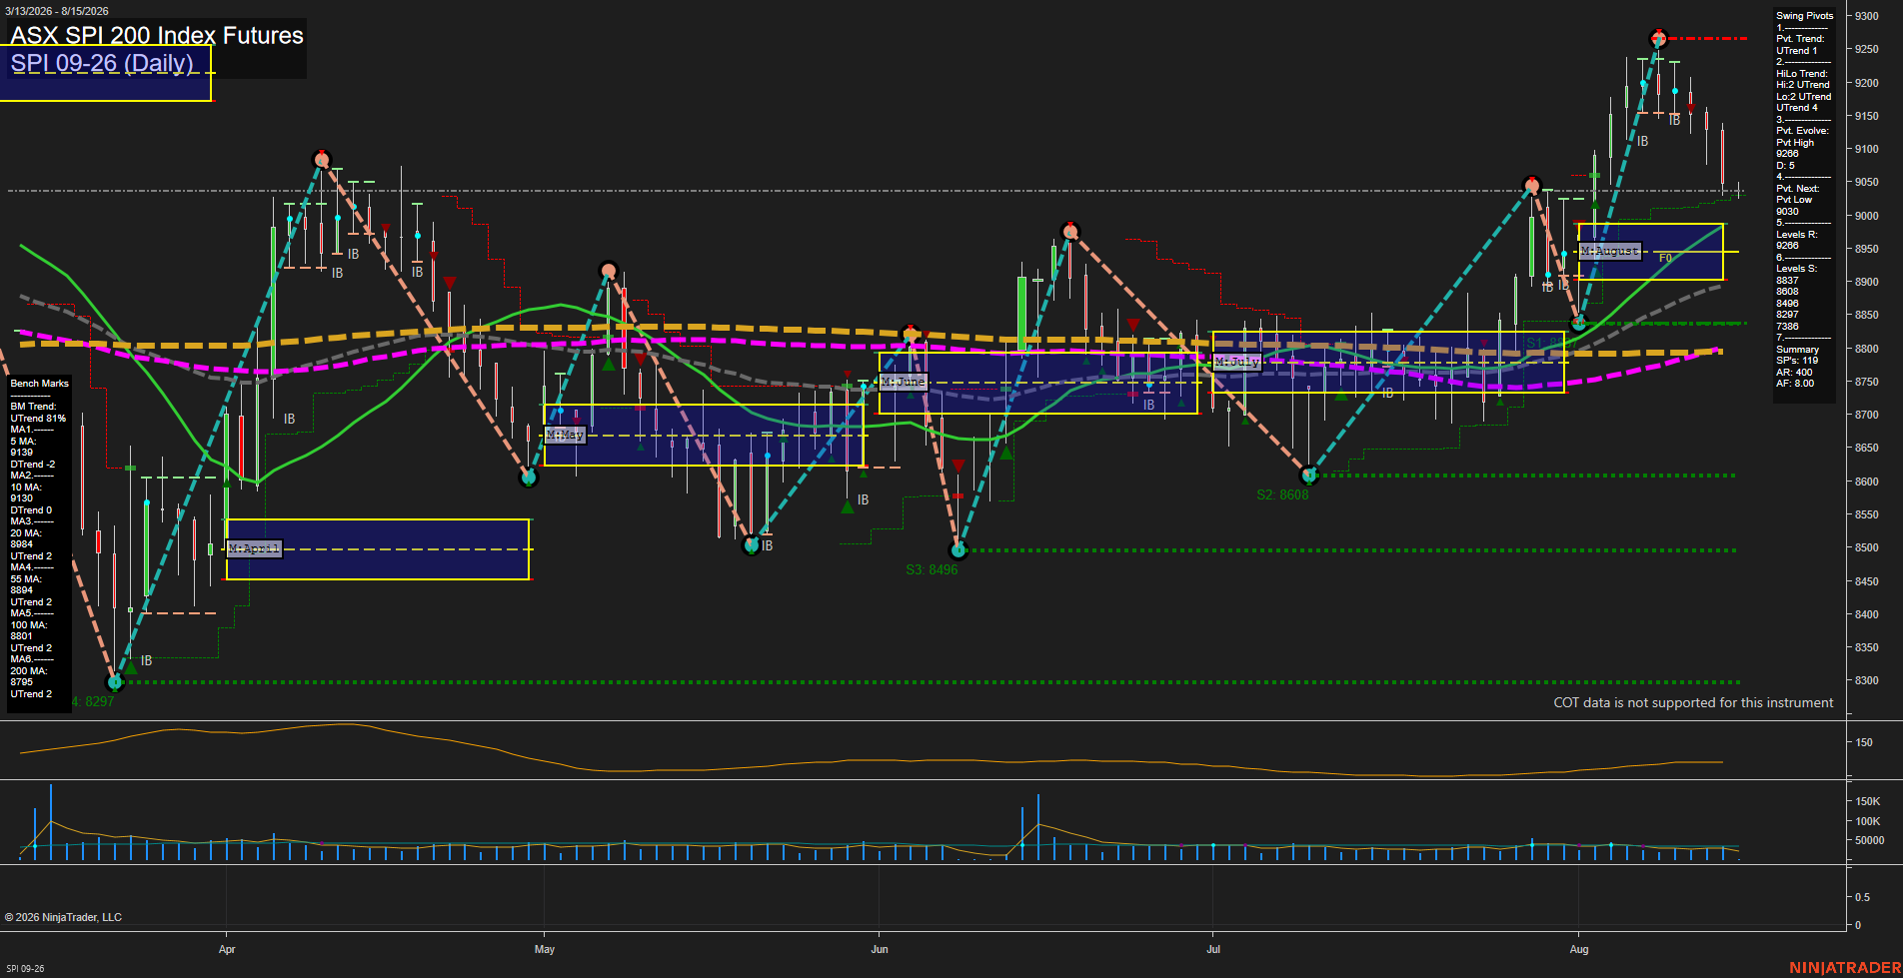Click the 5 MA: value 9139
This screenshot has height=978, width=1903.
(22, 453)
